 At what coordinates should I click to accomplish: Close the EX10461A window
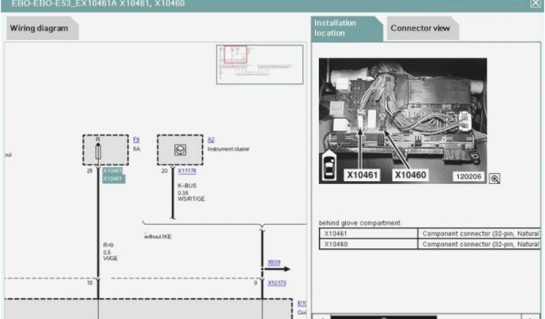(x=534, y=4)
